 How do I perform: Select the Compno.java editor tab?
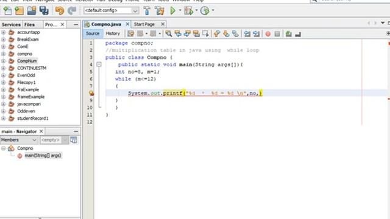(x=106, y=24)
